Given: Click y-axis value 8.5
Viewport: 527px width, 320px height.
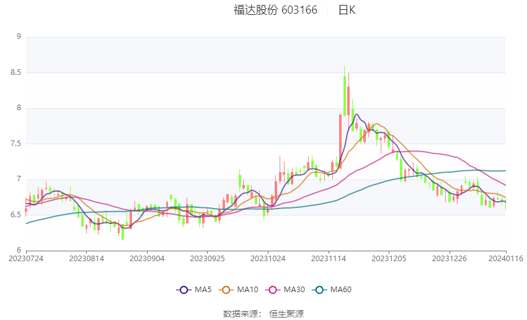Looking at the screenshot, I should [x=15, y=72].
